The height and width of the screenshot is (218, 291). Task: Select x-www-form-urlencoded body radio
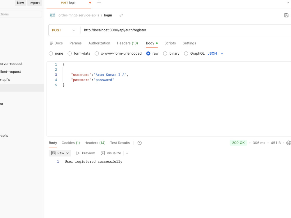(97, 53)
